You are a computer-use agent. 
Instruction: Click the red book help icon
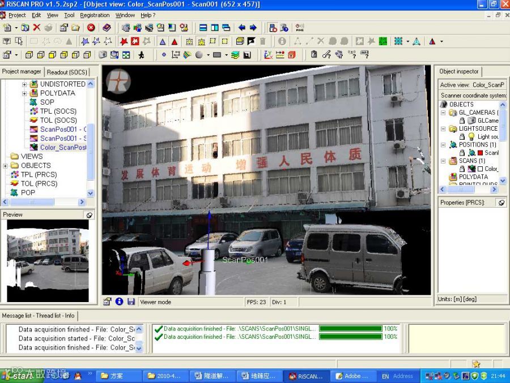point(107,28)
